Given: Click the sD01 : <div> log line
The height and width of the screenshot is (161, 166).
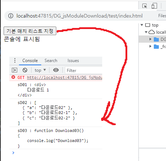Looking at the screenshot, I should [32, 85].
